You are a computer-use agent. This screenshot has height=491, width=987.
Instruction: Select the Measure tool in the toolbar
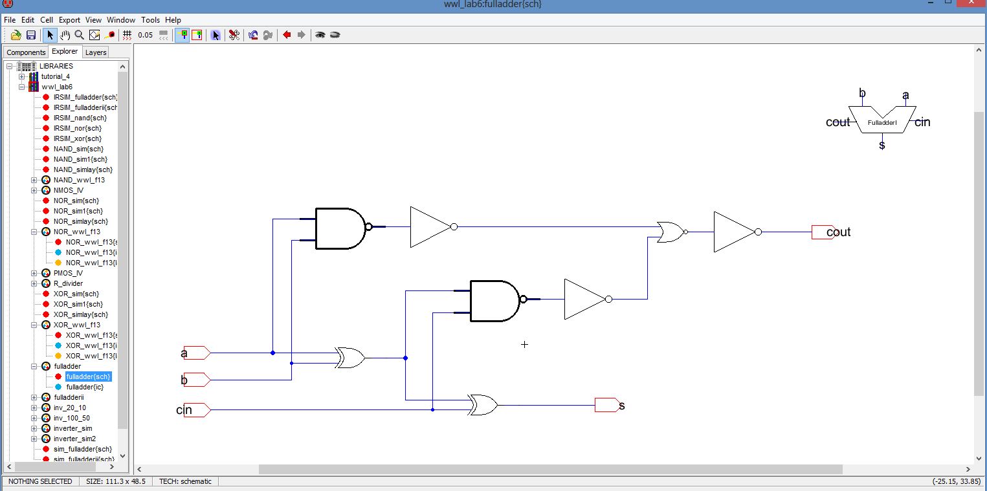[109, 35]
